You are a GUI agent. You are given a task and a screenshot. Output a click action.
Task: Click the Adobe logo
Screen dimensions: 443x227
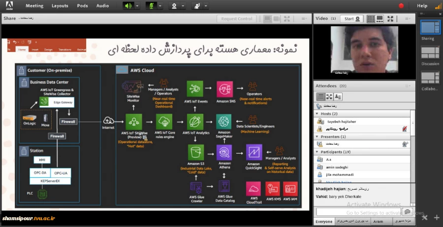9,5
